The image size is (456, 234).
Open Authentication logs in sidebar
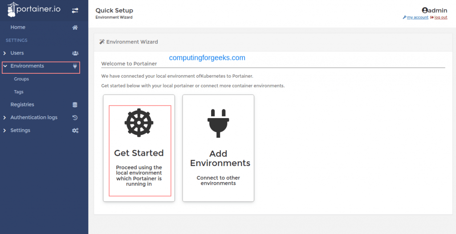click(x=34, y=117)
